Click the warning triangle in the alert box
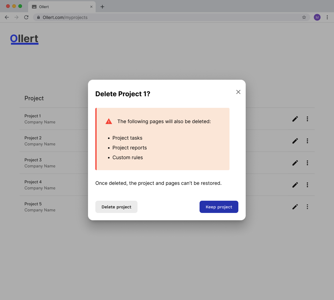Viewport: 334px width, 300px height. [x=109, y=121]
